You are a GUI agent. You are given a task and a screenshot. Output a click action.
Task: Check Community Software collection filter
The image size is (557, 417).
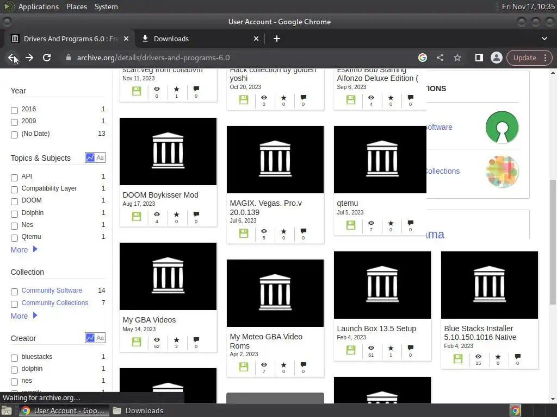click(14, 292)
